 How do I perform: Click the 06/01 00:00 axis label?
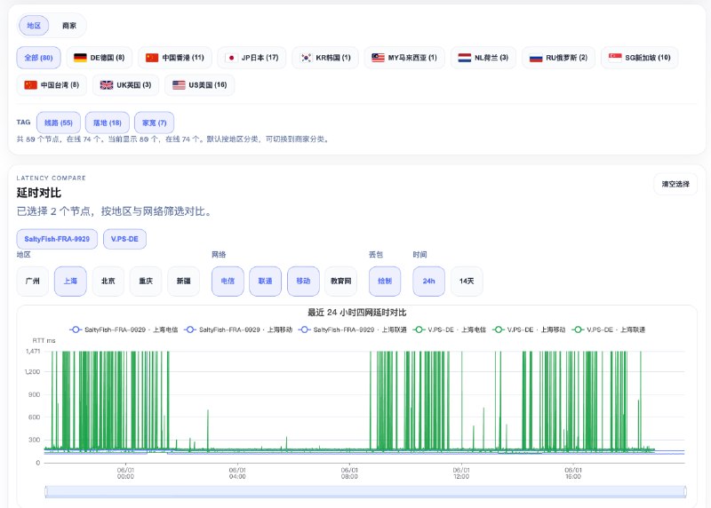point(125,473)
